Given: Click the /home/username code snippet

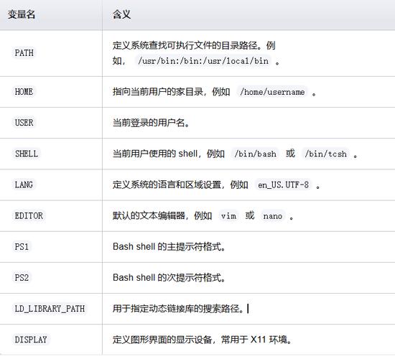Looking at the screenshot, I should (272, 92).
